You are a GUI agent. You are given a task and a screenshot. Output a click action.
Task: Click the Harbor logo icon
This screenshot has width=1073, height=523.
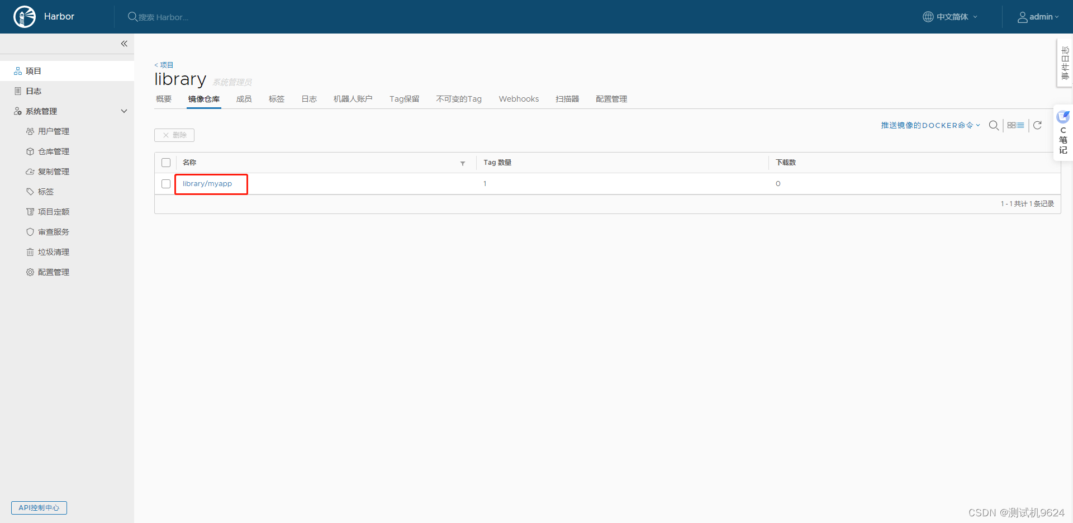click(25, 17)
